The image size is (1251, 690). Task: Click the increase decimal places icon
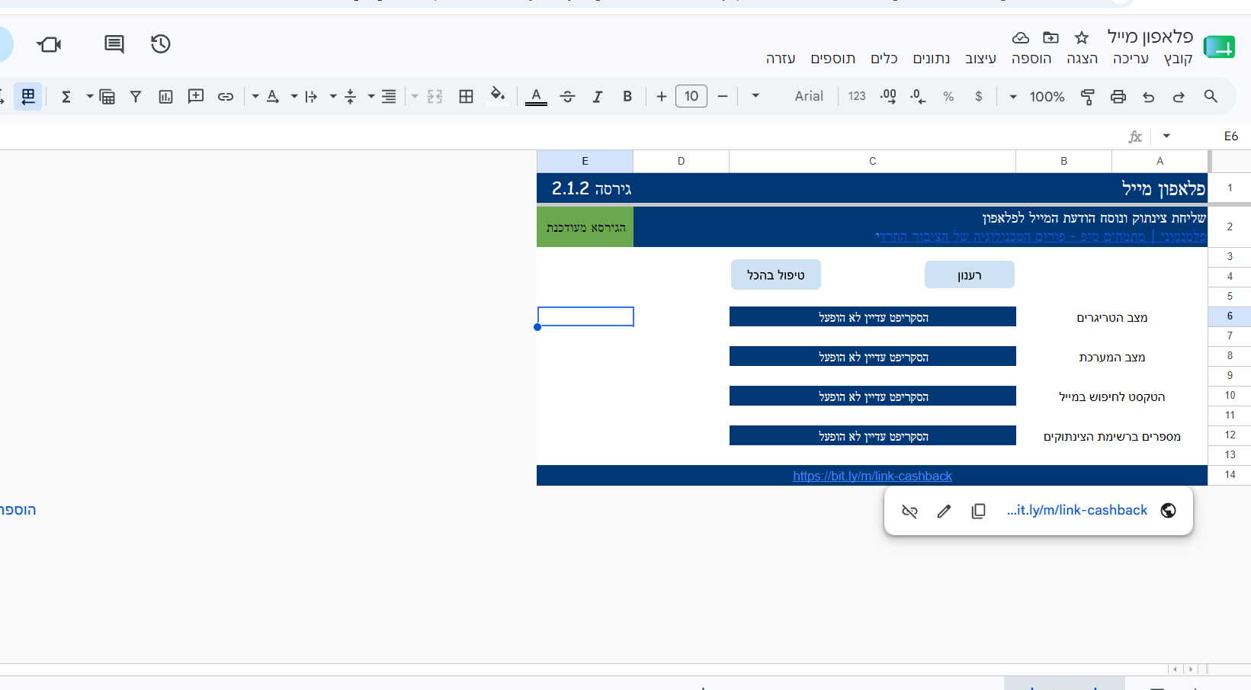[x=888, y=96]
